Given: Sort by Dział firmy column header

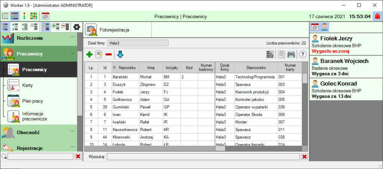Looking at the screenshot, I should point(225,68).
